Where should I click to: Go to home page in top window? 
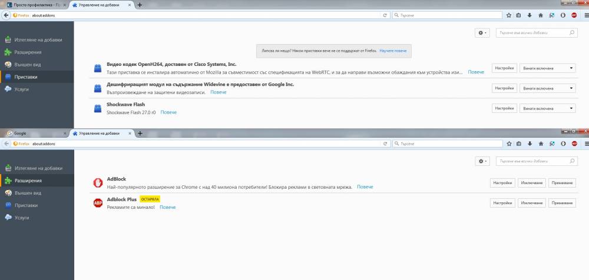click(x=541, y=15)
